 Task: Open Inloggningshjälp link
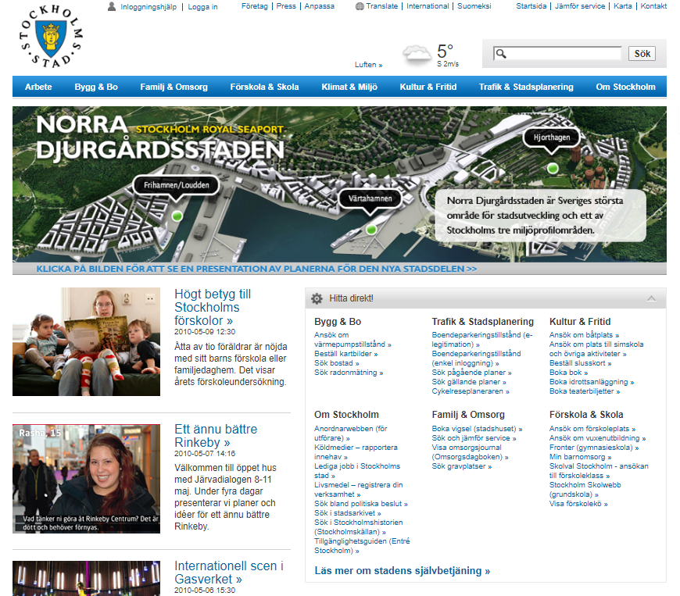point(149,7)
